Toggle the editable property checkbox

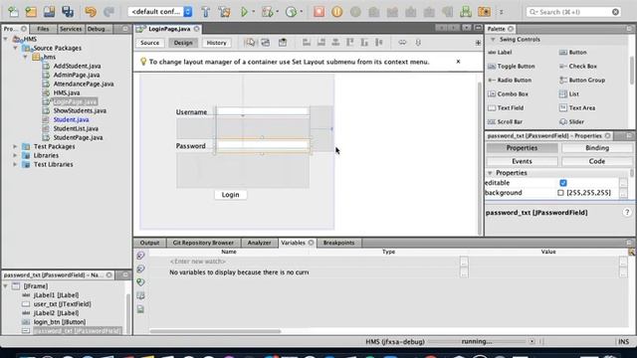pyautogui.click(x=563, y=183)
